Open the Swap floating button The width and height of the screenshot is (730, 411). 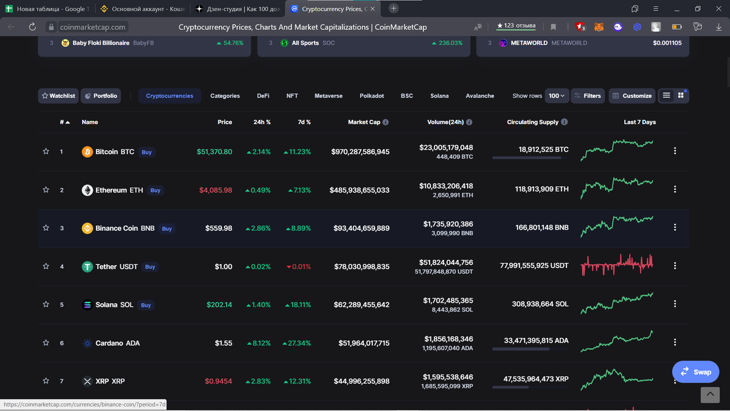tap(695, 371)
